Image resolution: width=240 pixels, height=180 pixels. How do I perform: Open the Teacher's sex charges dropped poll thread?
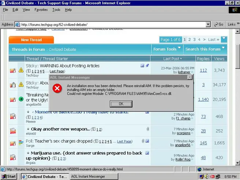pos(64,141)
